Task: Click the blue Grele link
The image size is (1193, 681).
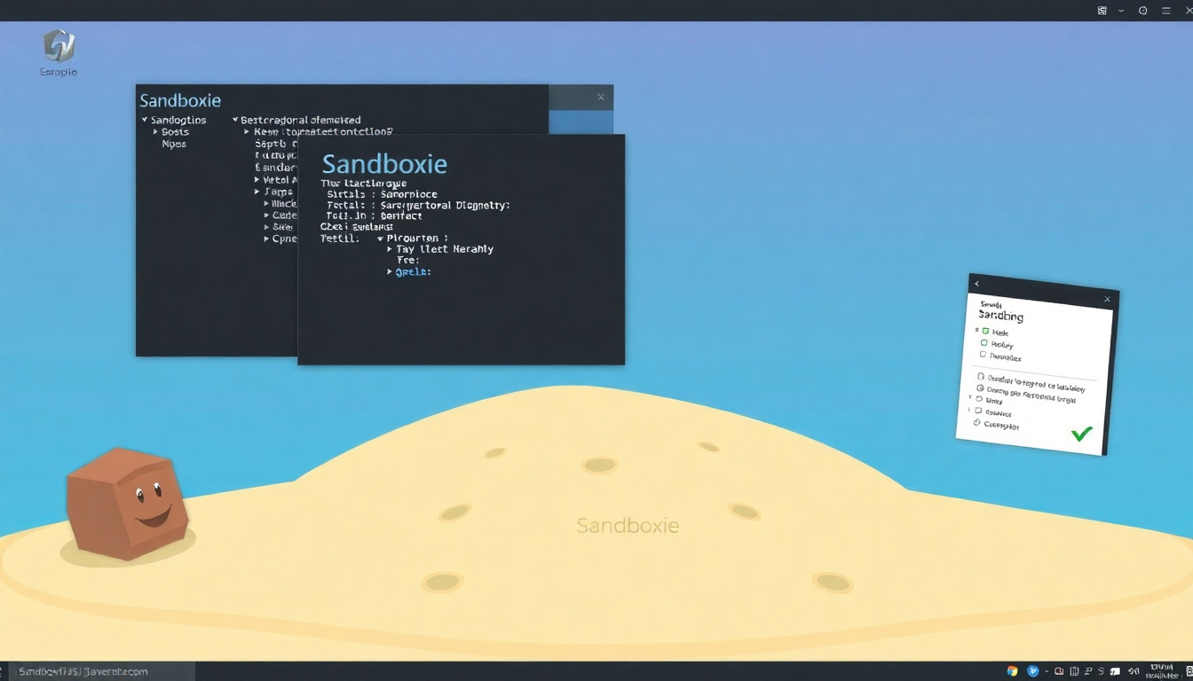Action: (413, 272)
